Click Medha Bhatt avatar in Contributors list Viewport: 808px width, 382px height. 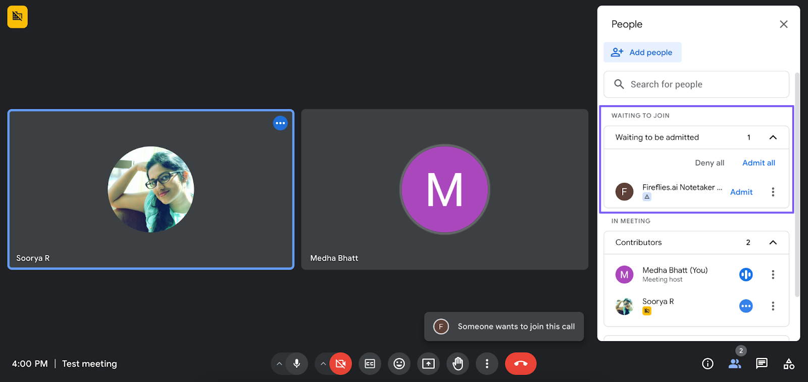click(624, 275)
